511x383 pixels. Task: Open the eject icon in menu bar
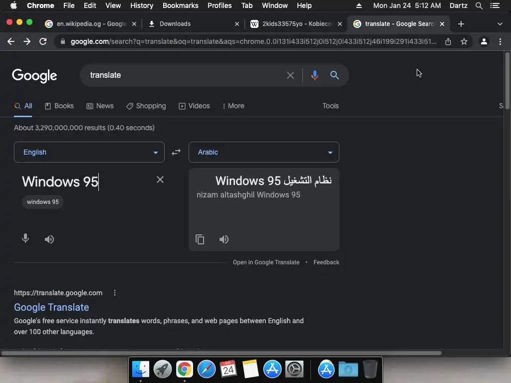click(x=359, y=5)
